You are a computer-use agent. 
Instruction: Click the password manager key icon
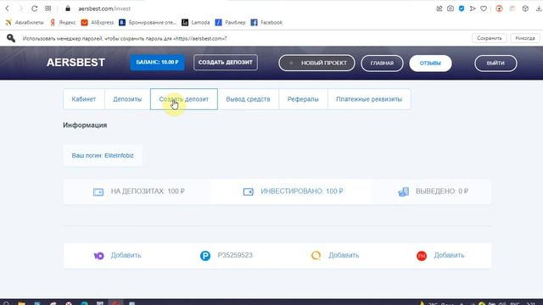pos(11,38)
